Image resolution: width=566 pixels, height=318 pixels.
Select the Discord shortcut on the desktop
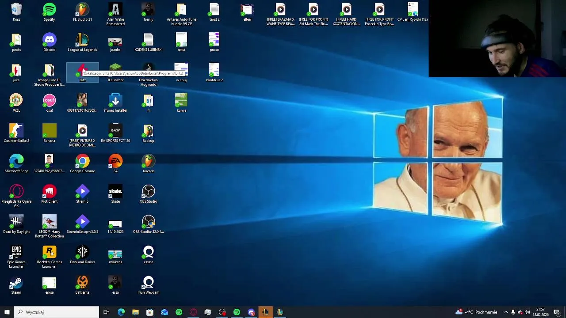(x=49, y=42)
